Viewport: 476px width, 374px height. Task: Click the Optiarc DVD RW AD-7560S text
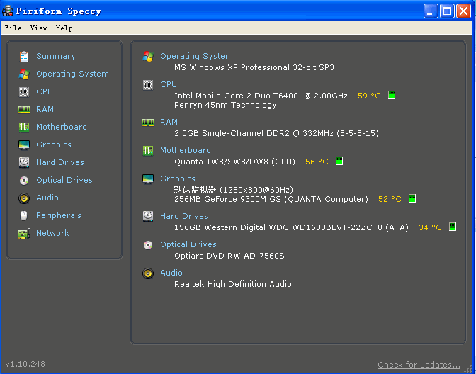tap(229, 256)
